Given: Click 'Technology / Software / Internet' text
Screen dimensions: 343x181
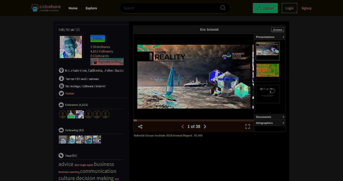Looking at the screenshot, I should coord(85,86).
